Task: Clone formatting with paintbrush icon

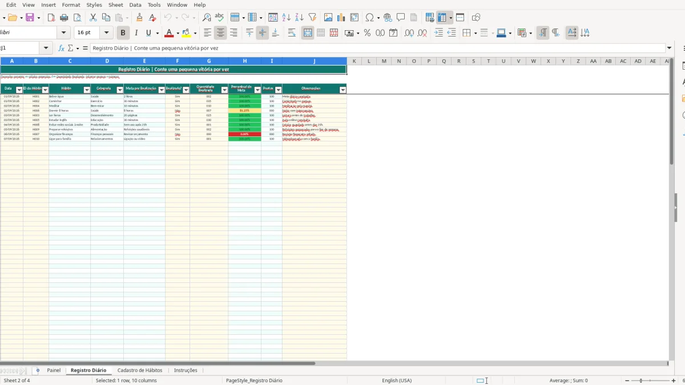Action: [x=140, y=18]
